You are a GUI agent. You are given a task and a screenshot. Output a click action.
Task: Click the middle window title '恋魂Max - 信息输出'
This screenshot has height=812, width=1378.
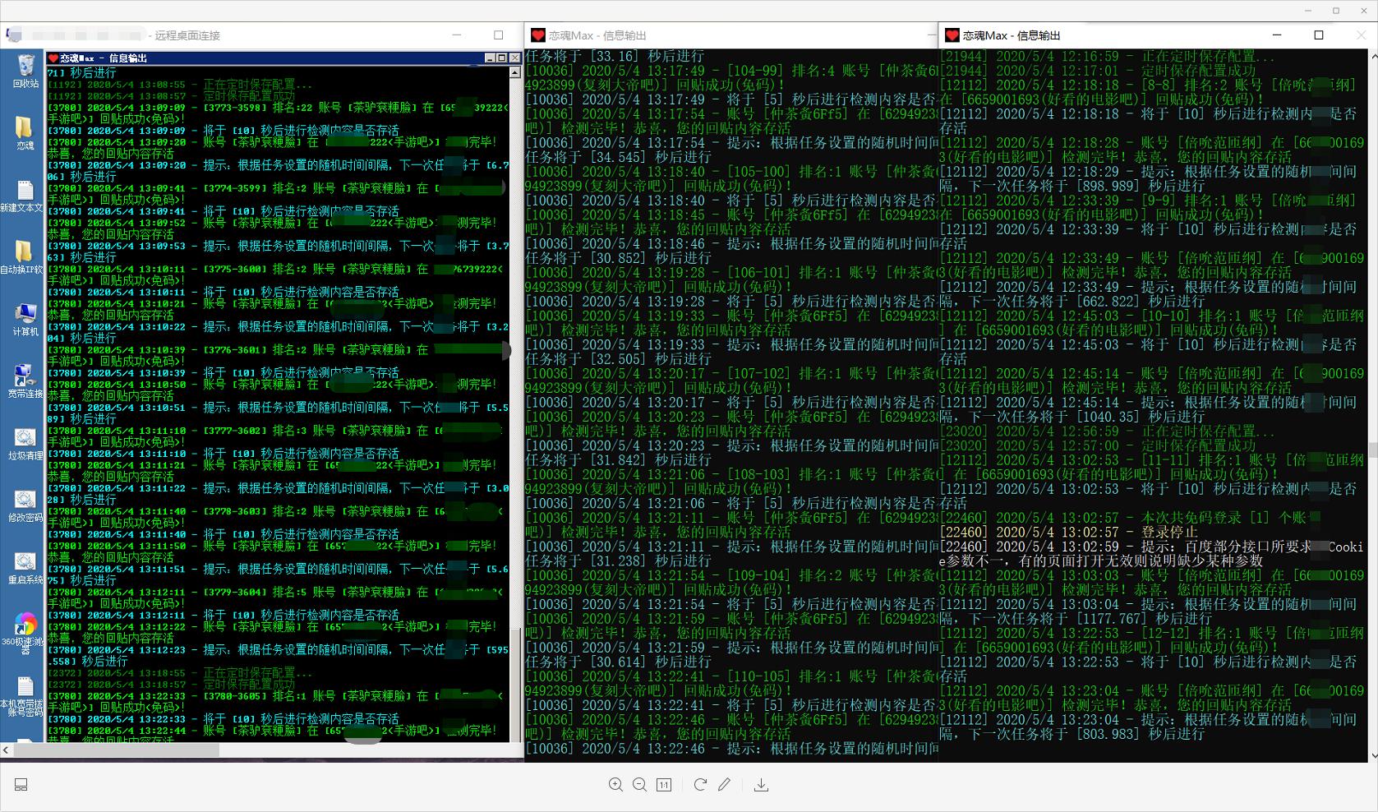pos(597,35)
